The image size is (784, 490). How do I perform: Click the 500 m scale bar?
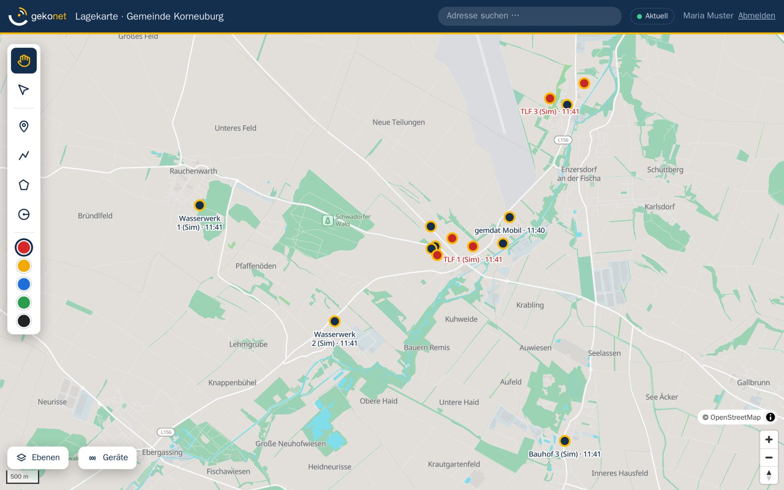(x=22, y=477)
